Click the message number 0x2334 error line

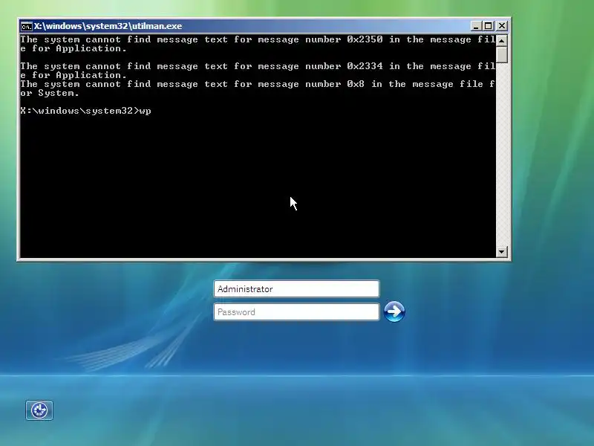pos(258,66)
